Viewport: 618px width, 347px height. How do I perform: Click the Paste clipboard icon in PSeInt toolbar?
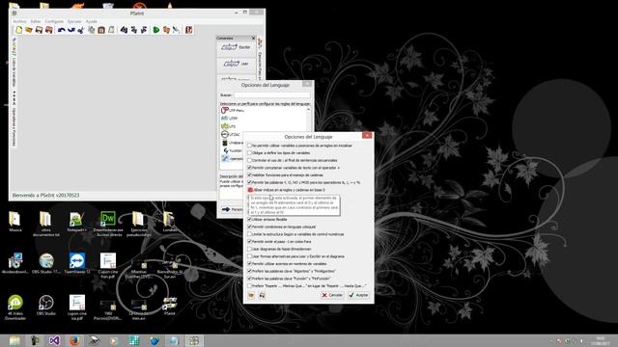coord(101,30)
